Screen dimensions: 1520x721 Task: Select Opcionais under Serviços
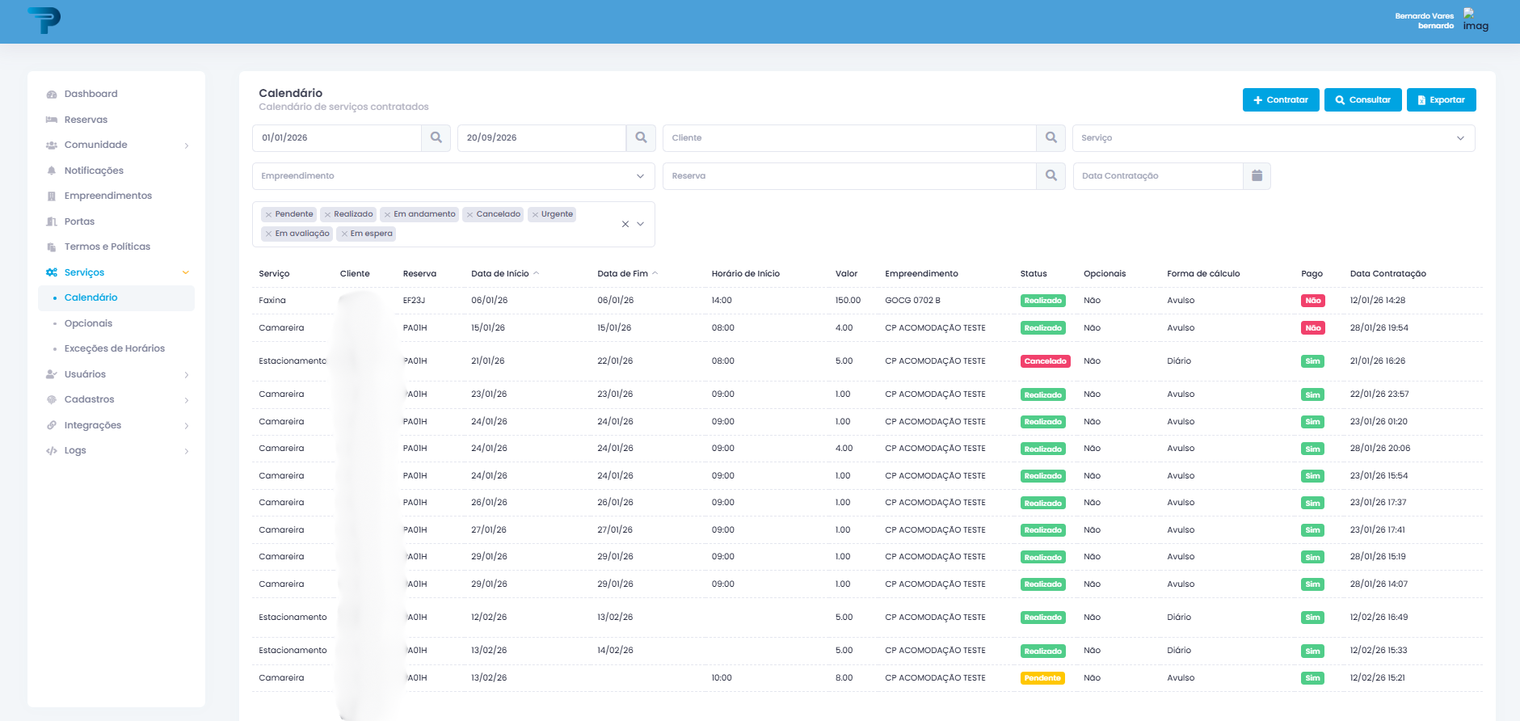tap(116, 323)
